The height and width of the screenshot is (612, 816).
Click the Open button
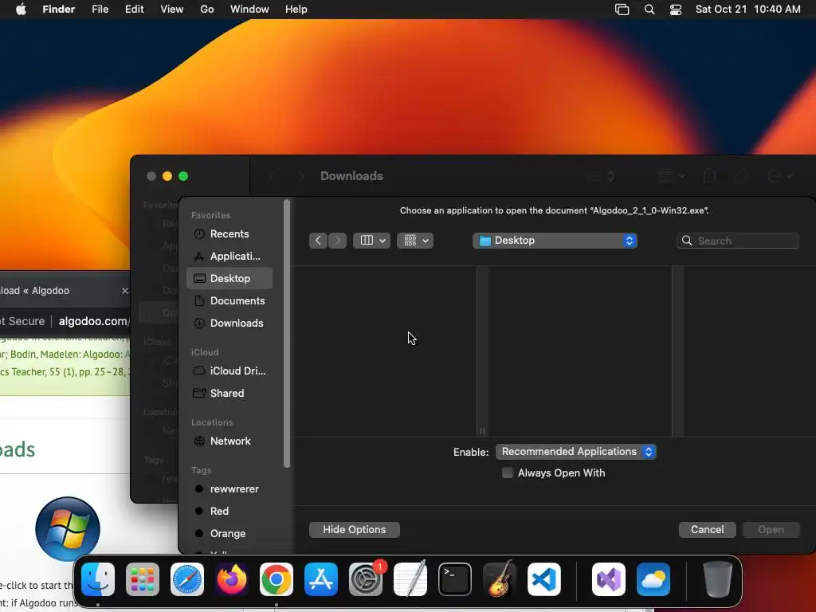tap(771, 529)
